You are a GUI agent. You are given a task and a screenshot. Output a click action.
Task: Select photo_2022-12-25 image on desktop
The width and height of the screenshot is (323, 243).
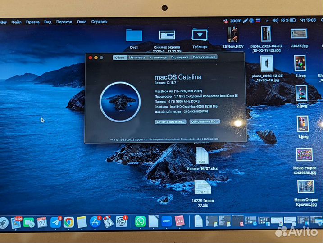tap(267, 69)
